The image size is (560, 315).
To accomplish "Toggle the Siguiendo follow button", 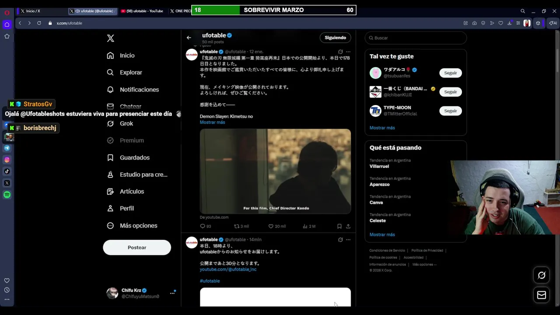I will 335,38.
